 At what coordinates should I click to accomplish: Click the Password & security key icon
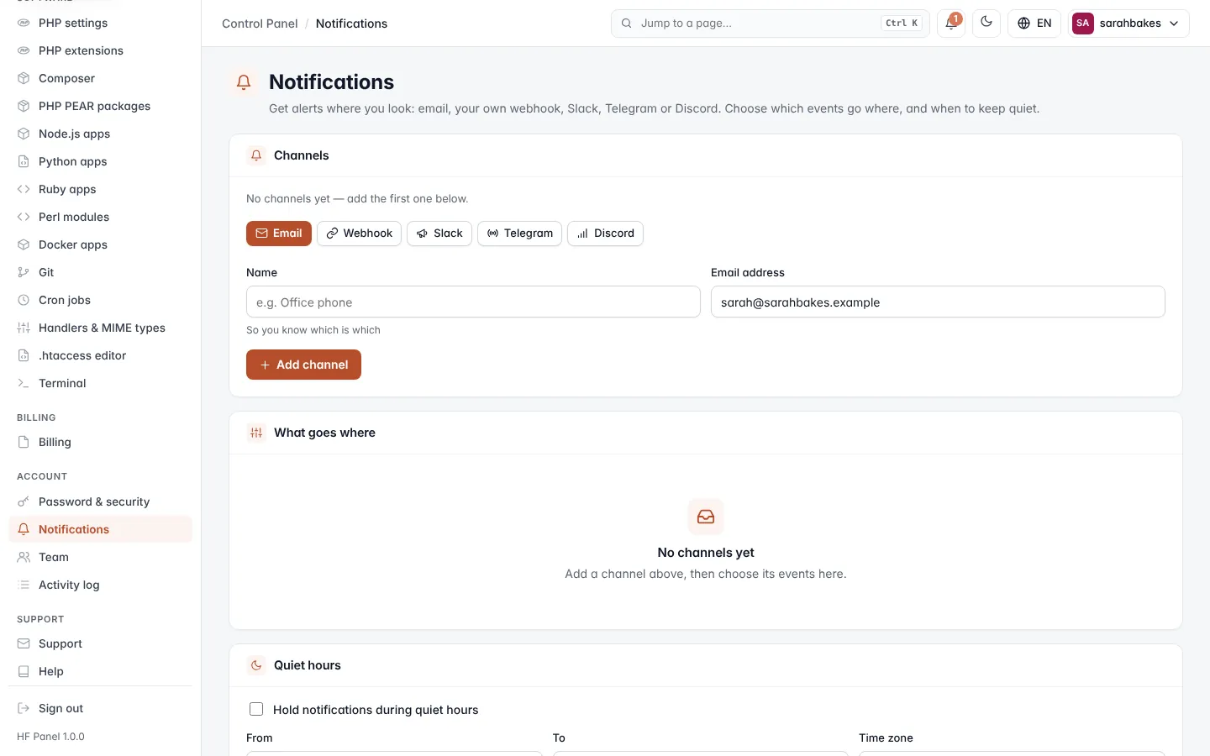coord(24,501)
